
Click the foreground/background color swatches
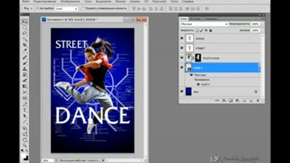24,156
